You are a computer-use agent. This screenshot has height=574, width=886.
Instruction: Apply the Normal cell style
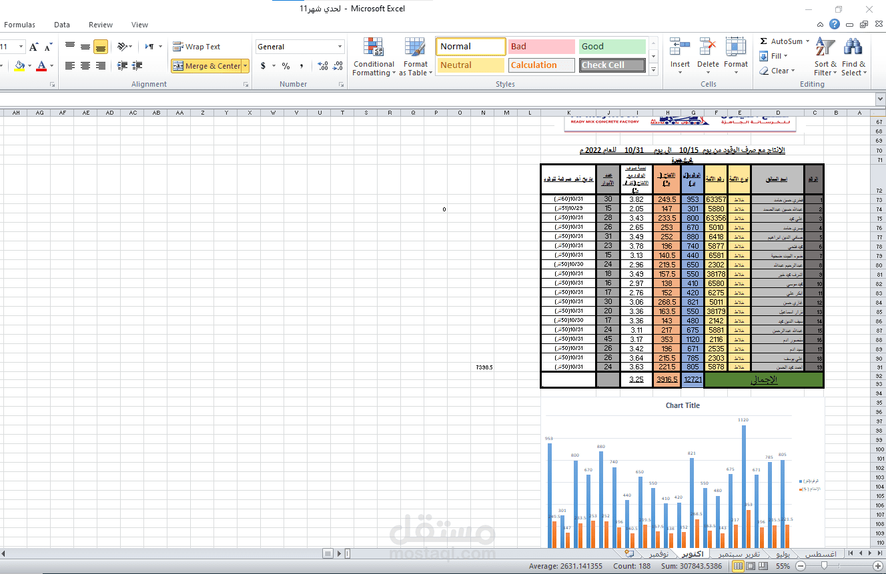471,47
